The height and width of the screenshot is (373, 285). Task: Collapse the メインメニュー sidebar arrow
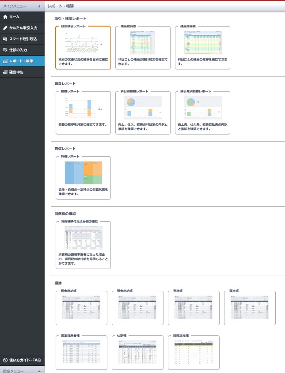[39, 6]
